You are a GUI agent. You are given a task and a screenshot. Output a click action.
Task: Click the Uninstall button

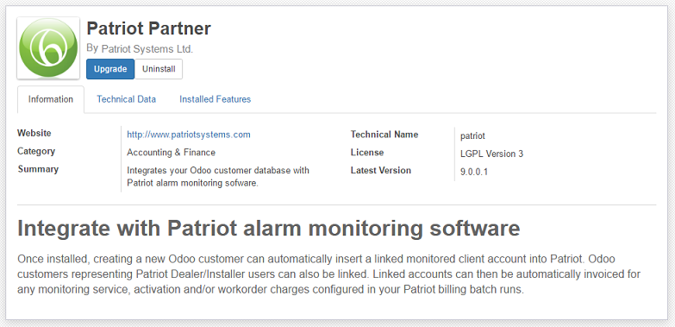click(159, 69)
